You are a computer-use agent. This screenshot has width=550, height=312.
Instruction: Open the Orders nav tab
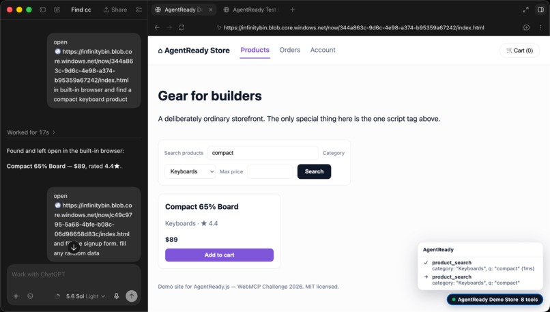[x=290, y=51]
